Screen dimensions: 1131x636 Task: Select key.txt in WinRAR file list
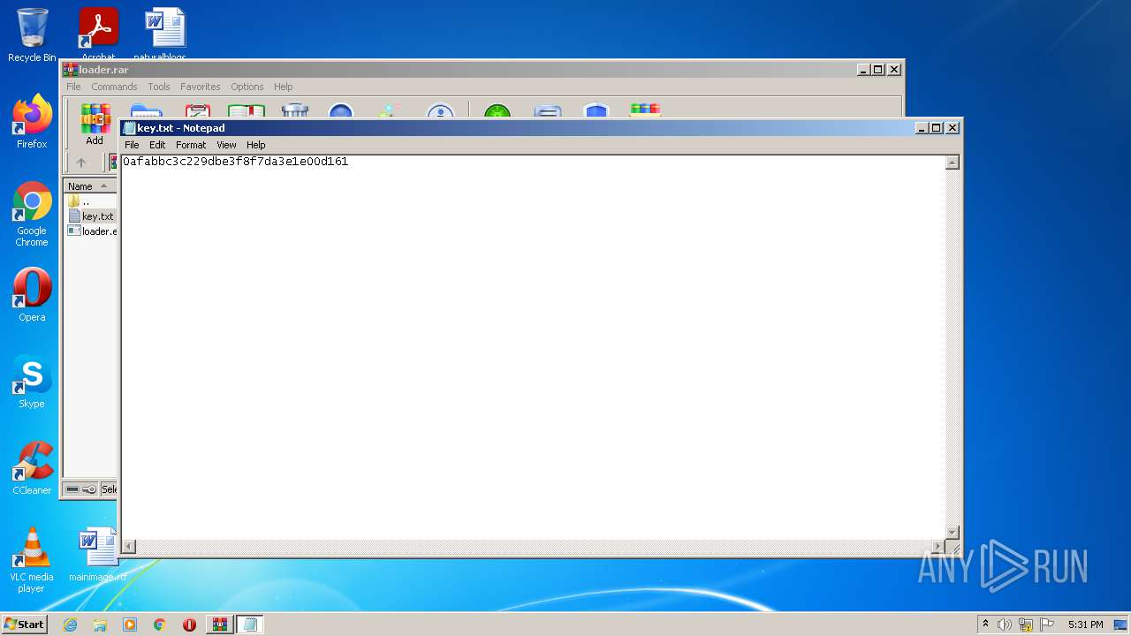tap(92, 216)
